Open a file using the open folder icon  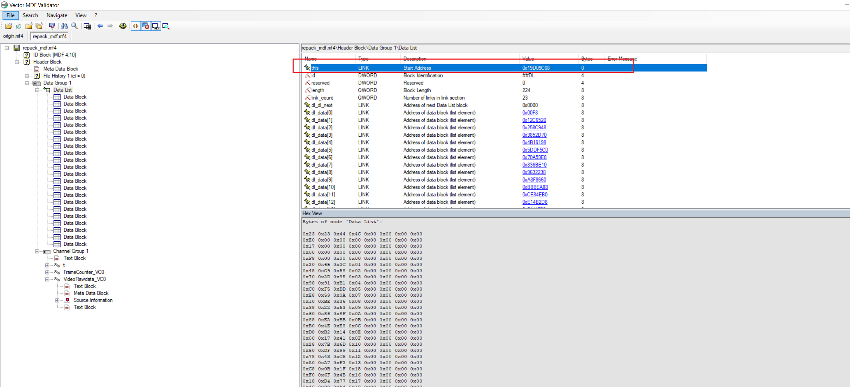point(9,26)
